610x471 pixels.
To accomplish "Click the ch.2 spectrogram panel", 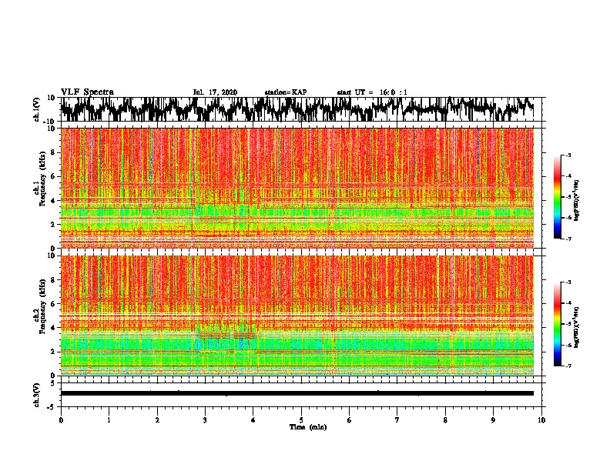I will (297, 316).
